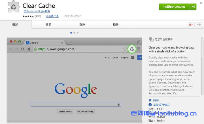Select the third carousel dot
Image resolution: width=204 pixels, height=124 pixels.
click(x=78, y=33)
